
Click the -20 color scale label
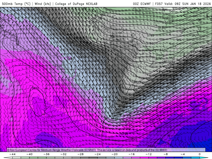tap(115, 154)
